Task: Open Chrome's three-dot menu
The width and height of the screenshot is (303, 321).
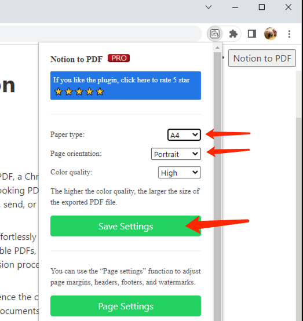Action: pos(289,34)
